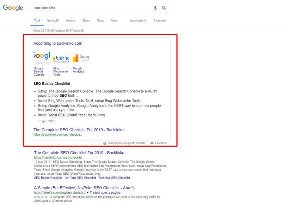Open the Technical SEO Checklist sitelink
Viewport: 282px width, 205px height.
point(114,178)
